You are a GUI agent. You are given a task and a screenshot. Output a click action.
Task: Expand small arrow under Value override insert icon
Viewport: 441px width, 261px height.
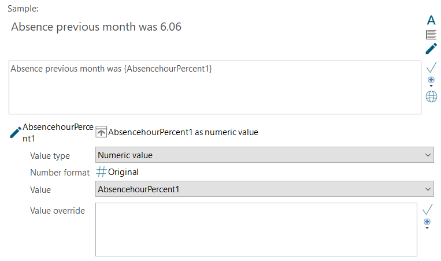[427, 228]
